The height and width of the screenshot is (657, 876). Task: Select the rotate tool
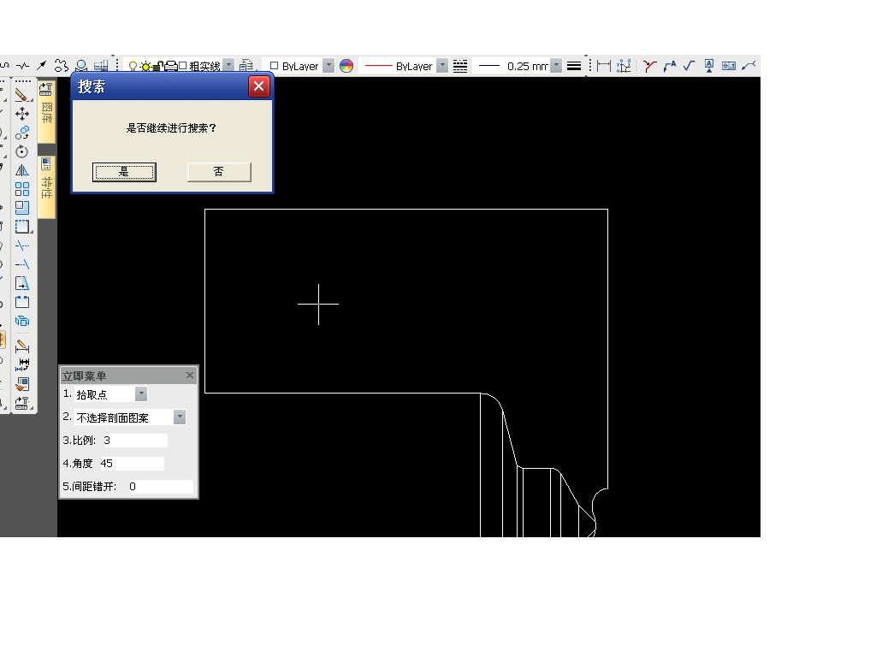(21, 151)
